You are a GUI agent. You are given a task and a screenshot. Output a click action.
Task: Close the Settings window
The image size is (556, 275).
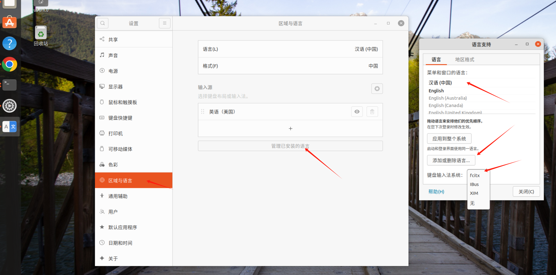[x=401, y=23]
